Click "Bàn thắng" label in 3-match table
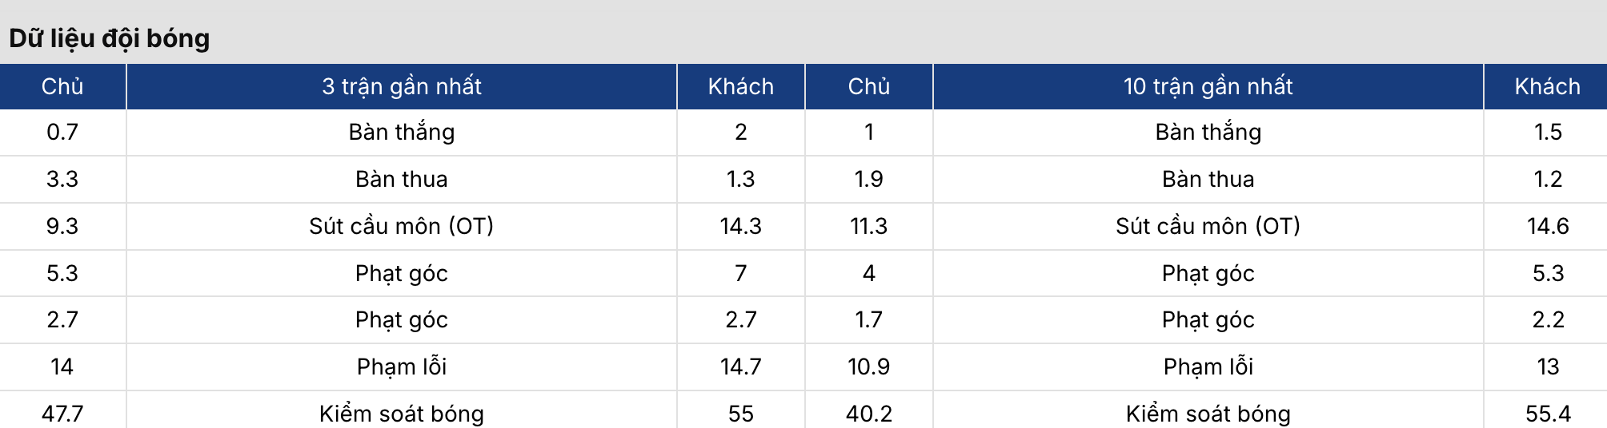1607x428 pixels. point(402,132)
